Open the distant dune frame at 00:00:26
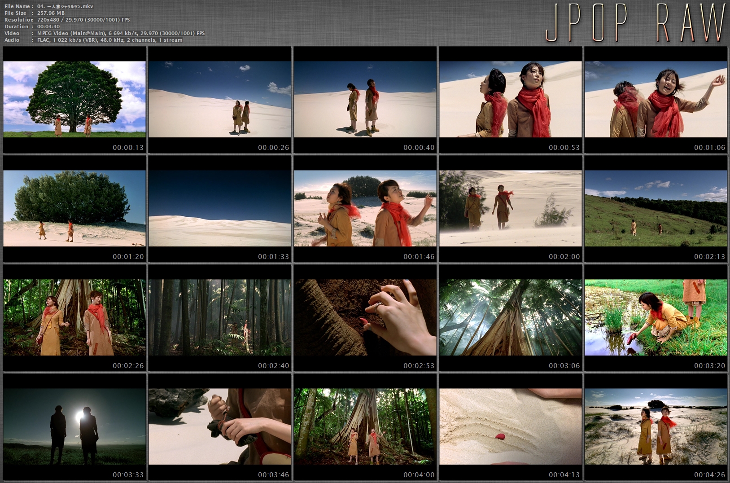The height and width of the screenshot is (483, 730). point(220,100)
